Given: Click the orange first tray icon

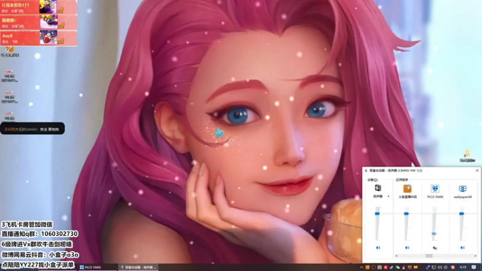Looking at the screenshot, I should 368,267.
